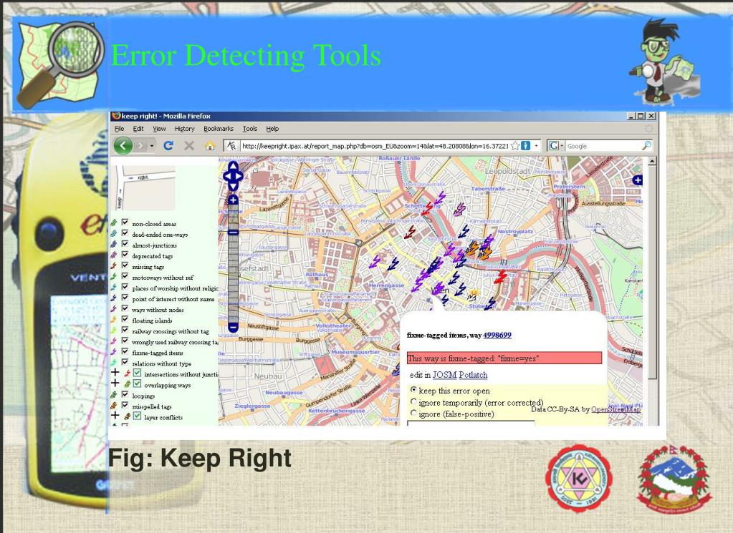Open the Edit menu
Viewport: 733px width, 533px height.
click(138, 129)
